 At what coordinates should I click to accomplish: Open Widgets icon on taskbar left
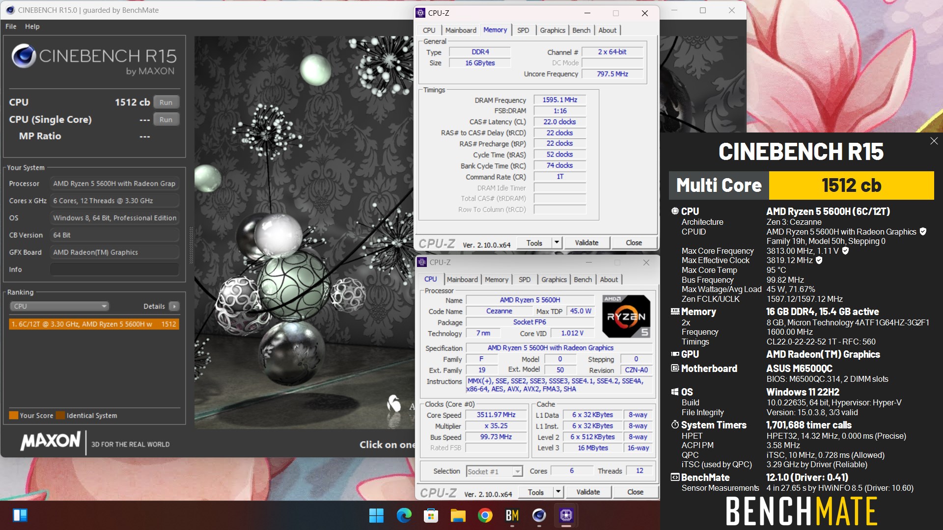20,515
